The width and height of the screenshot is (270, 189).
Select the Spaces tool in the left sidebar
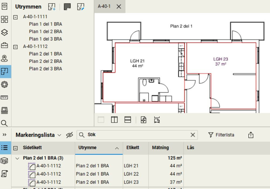pos(5,72)
